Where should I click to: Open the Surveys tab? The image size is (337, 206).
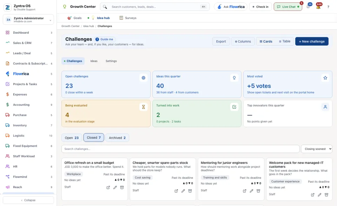coord(128,18)
